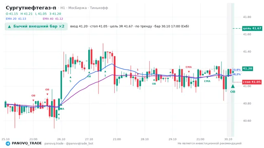Click the 29.10 date axis label

172,139
